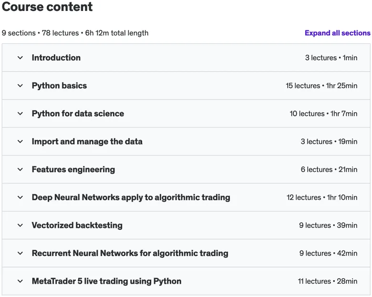Image resolution: width=372 pixels, height=297 pixels.
Task: Expand the Vectorized backtesting chevron
Action: [x=20, y=225]
